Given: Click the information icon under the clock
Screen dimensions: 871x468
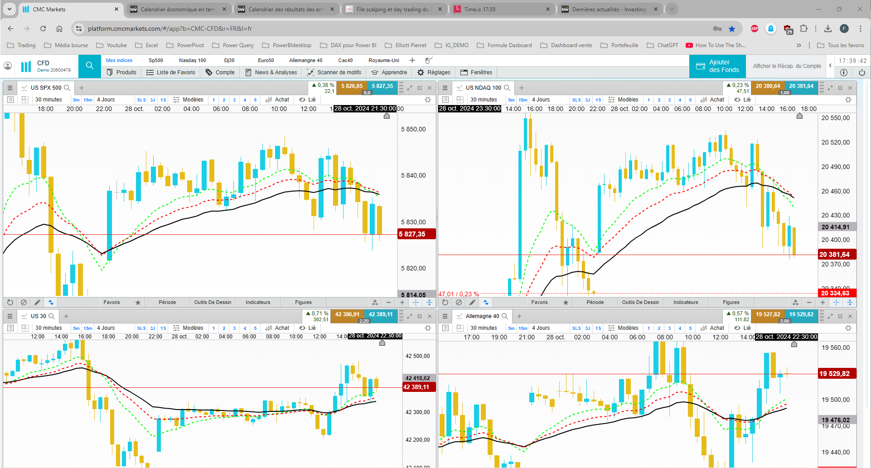Looking at the screenshot, I should 843,72.
